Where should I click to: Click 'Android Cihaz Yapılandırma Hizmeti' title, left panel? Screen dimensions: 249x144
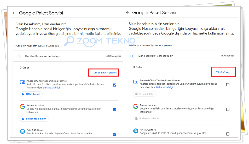coord(47,81)
